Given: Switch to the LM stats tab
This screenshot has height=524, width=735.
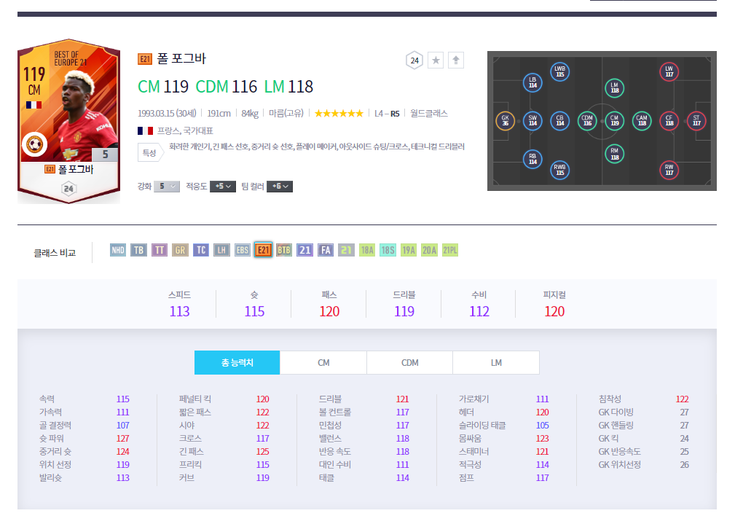Looking at the screenshot, I should coord(496,363).
